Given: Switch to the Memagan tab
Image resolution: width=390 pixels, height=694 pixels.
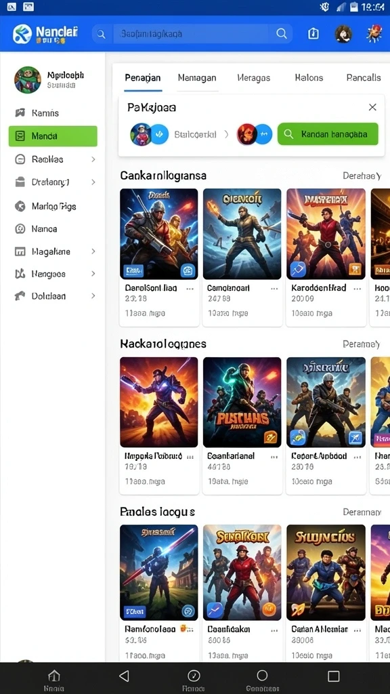Looking at the screenshot, I should [x=197, y=78].
